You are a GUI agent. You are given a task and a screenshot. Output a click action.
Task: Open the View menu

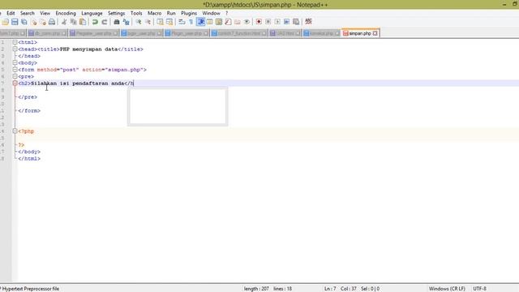click(x=45, y=13)
